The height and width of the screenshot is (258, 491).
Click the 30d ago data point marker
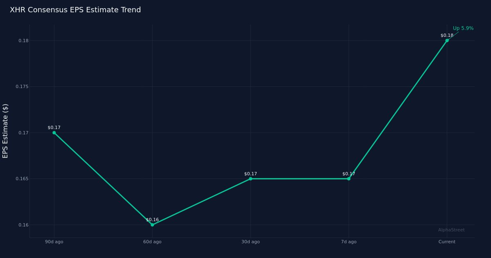[x=250, y=179]
